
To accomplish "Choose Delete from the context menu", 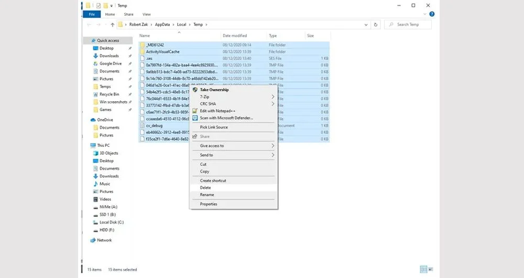I will click(205, 188).
